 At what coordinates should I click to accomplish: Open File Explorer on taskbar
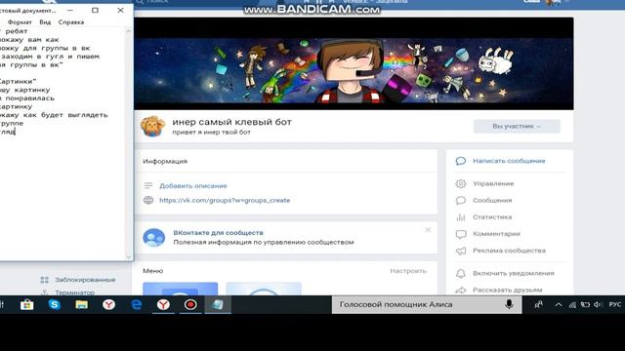(82, 305)
